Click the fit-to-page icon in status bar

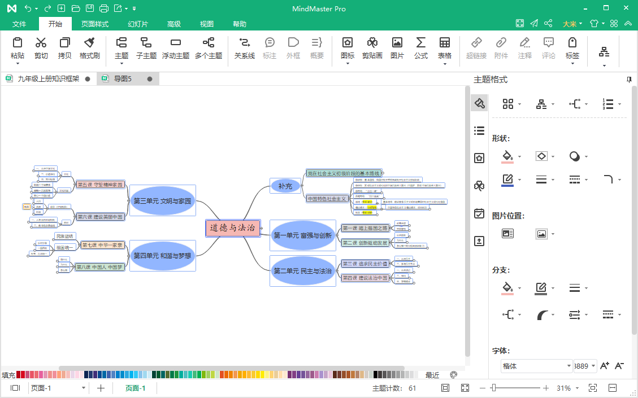click(445, 388)
